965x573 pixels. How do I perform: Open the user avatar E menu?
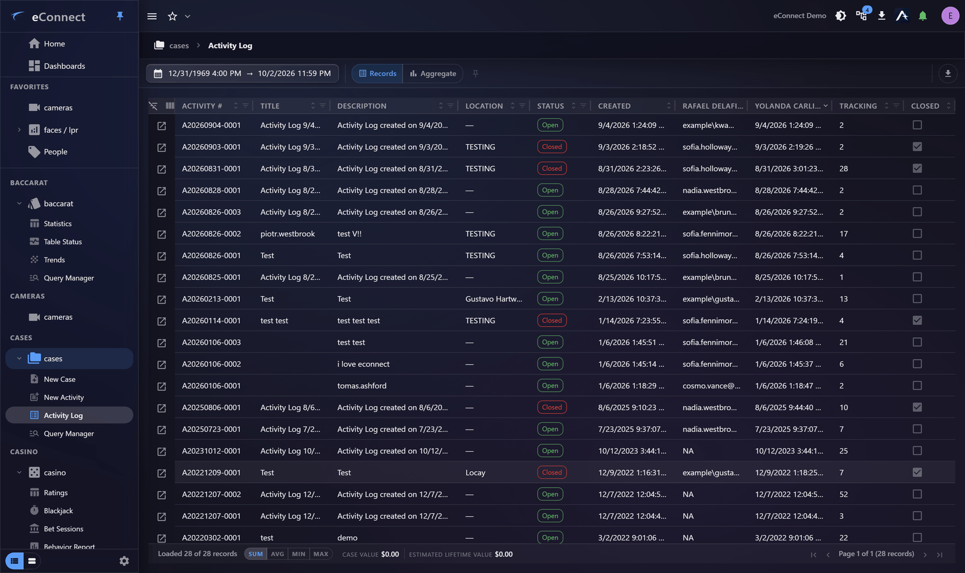pos(951,16)
